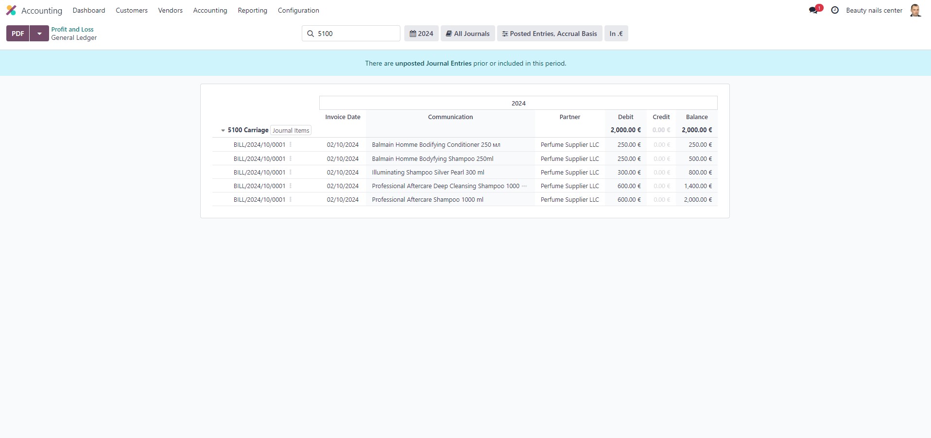Open the Reporting menu
931x438 pixels.
(x=252, y=10)
